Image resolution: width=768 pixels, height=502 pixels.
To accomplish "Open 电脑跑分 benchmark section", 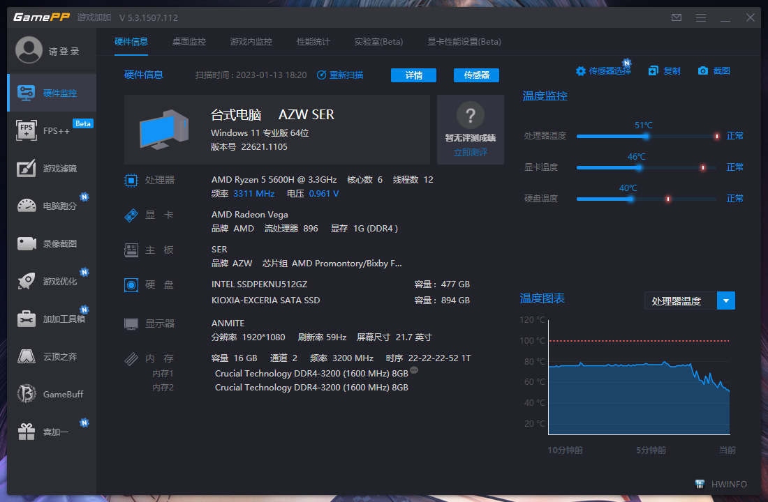I will pos(52,206).
